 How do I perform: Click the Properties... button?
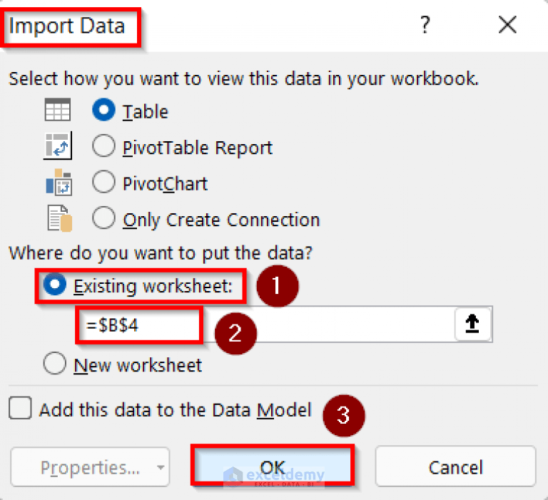90,467
